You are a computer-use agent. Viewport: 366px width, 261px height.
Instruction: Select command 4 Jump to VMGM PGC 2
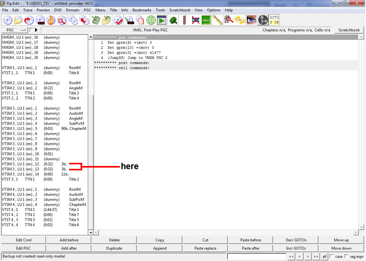pyautogui.click(x=226, y=58)
